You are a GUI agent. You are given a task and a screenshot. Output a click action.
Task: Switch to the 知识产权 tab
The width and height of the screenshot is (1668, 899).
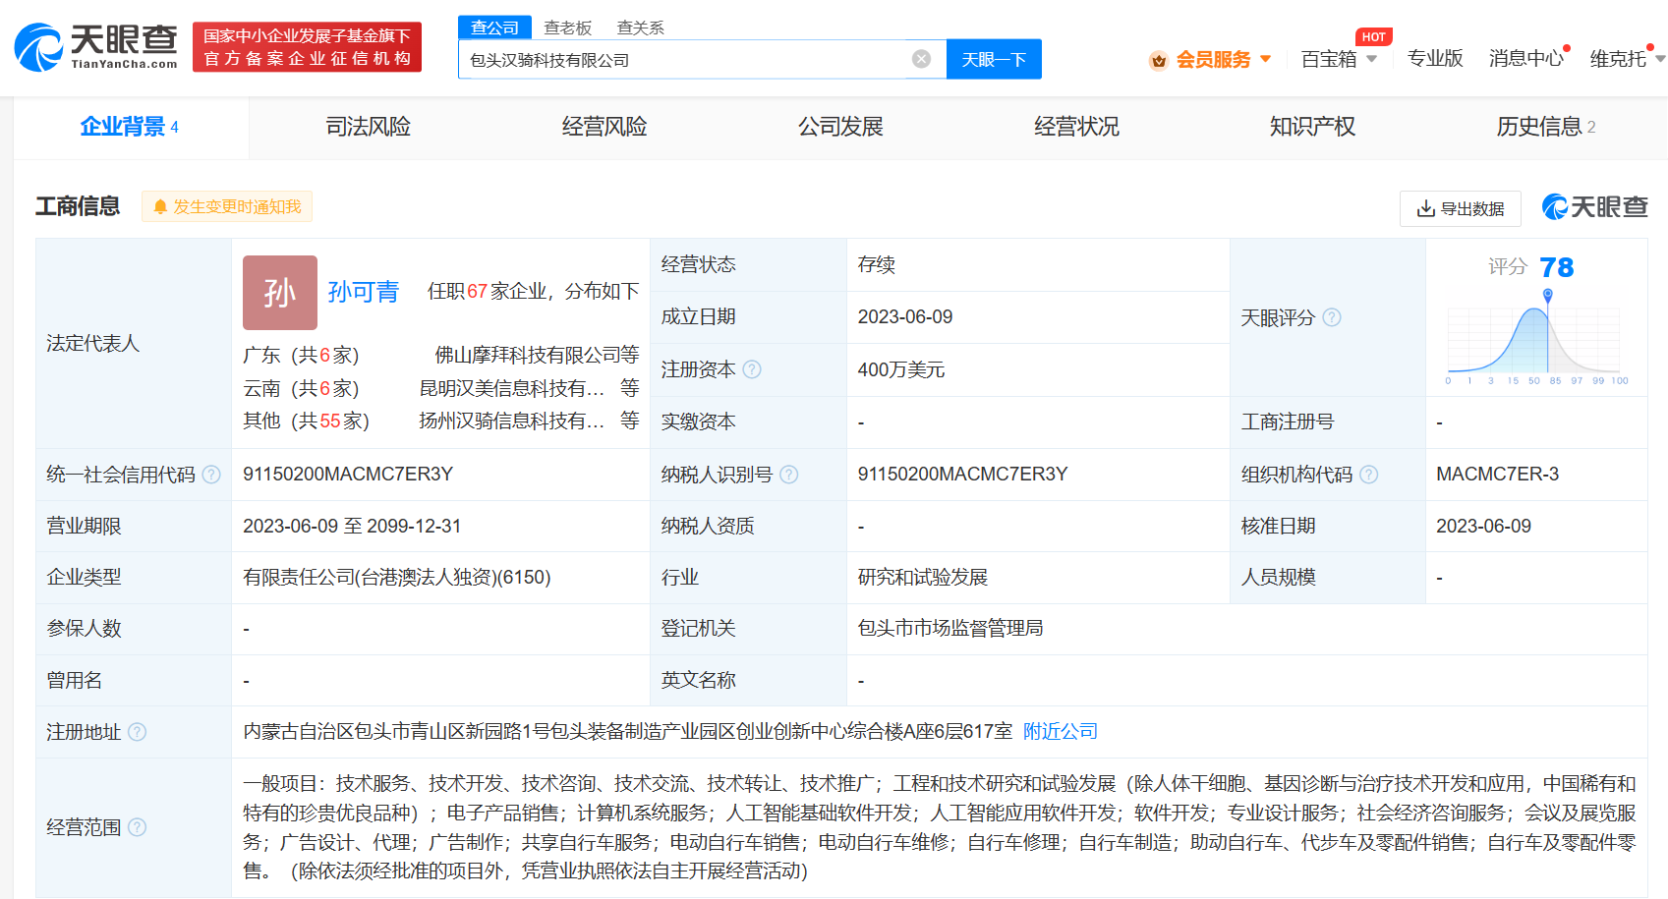(1312, 127)
